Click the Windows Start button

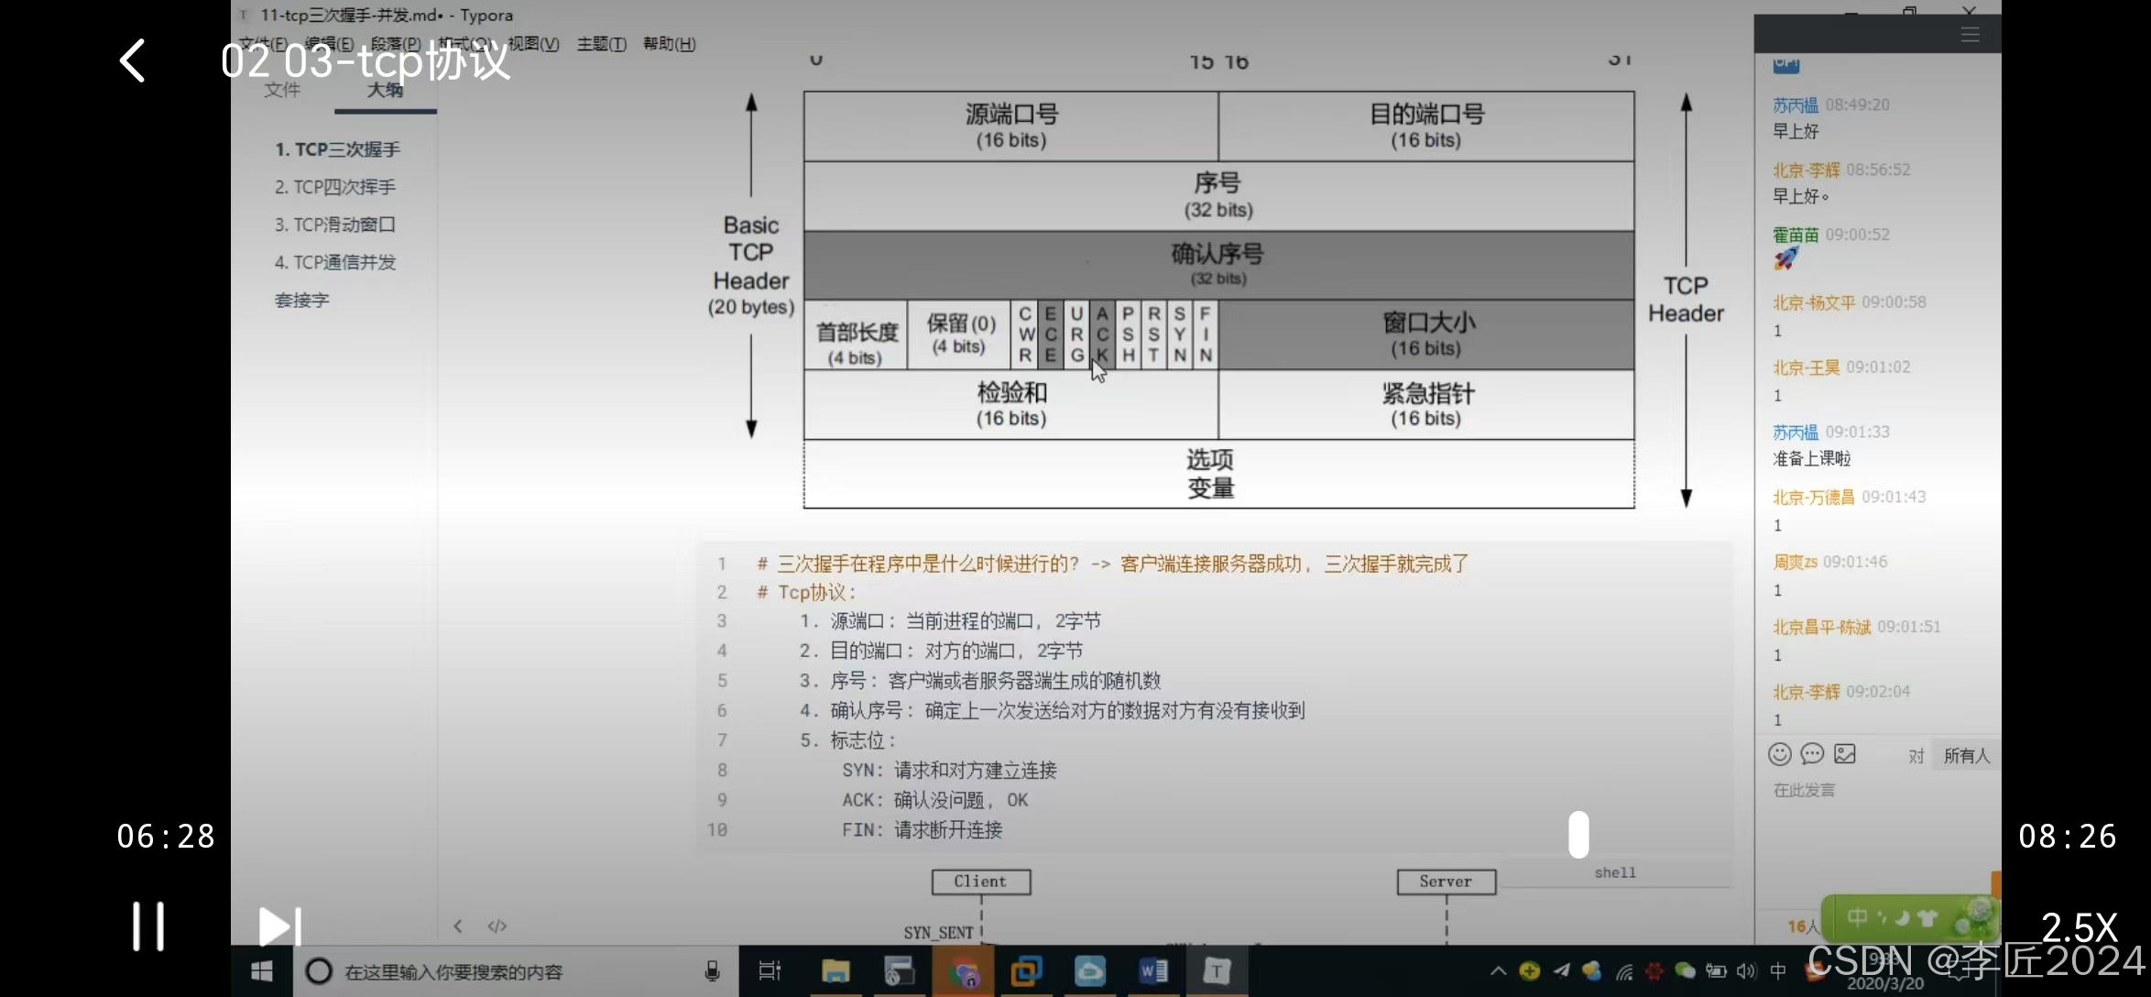tap(262, 971)
